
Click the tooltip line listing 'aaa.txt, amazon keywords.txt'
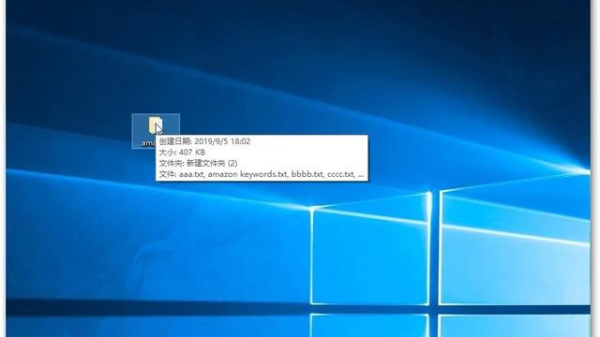(x=262, y=175)
